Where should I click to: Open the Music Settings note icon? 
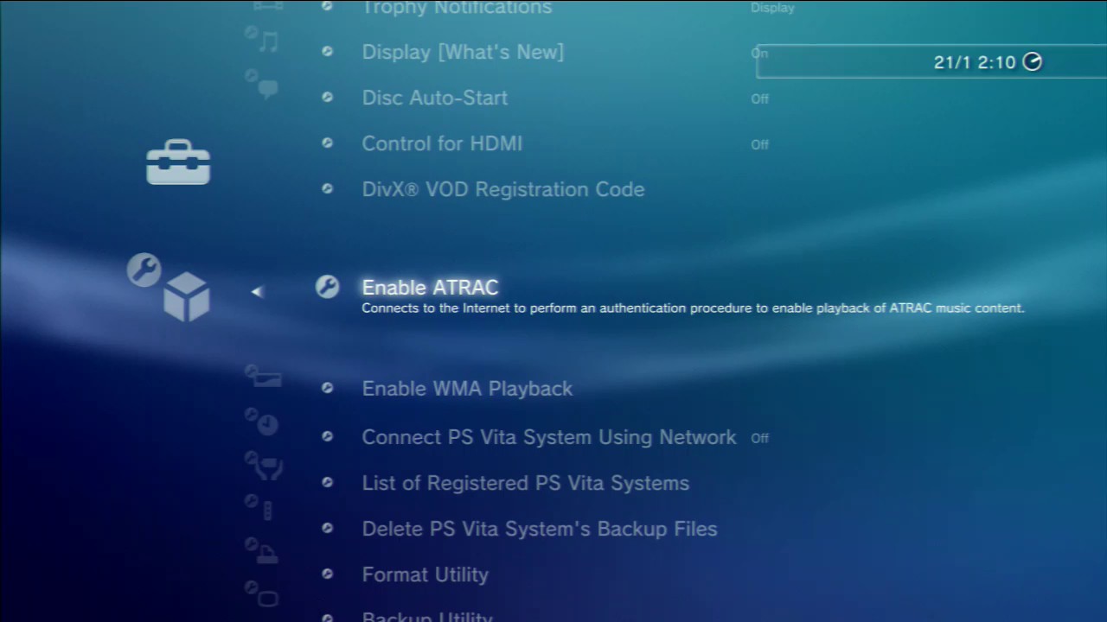[x=263, y=39]
